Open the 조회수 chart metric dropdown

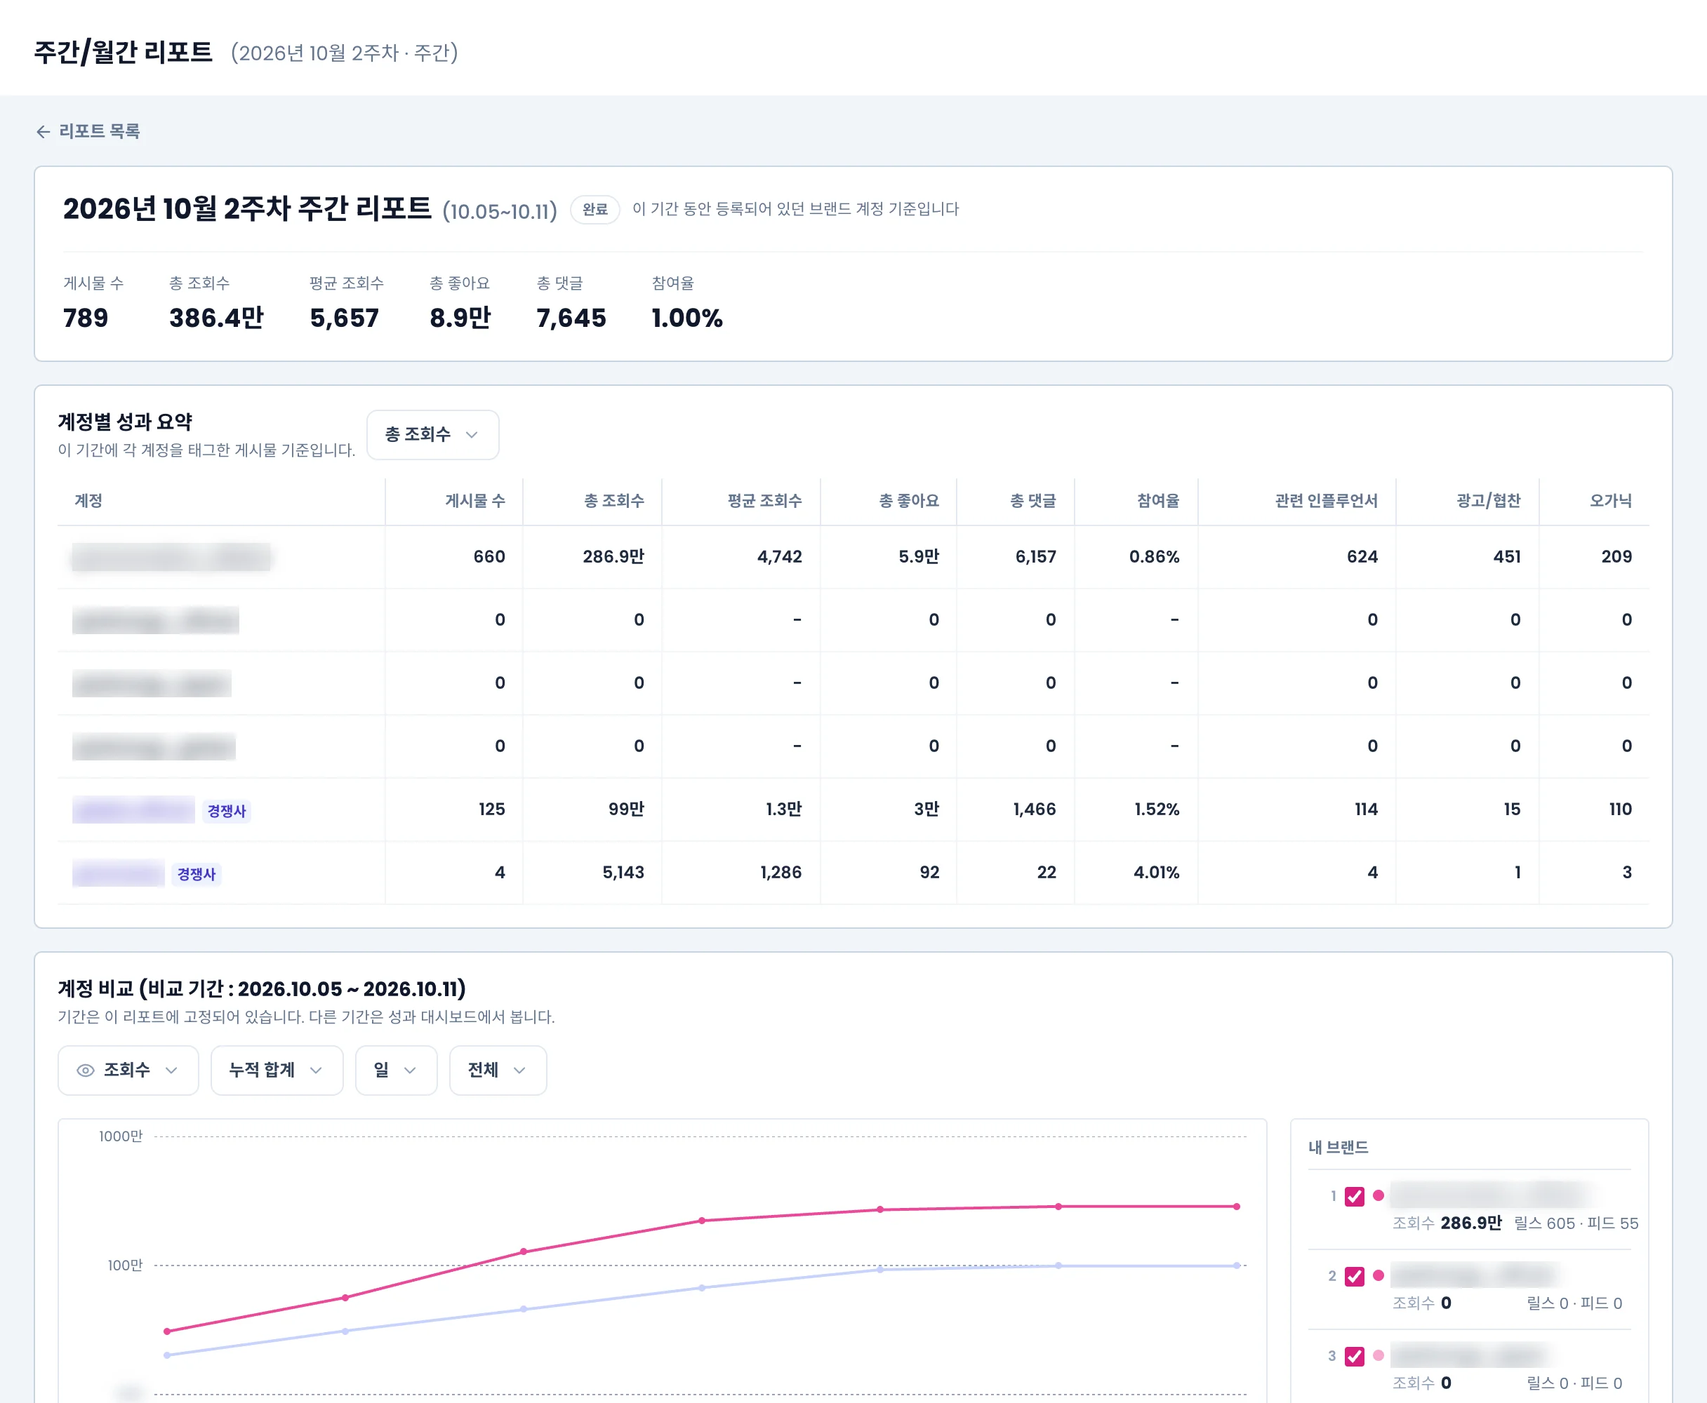point(128,1070)
